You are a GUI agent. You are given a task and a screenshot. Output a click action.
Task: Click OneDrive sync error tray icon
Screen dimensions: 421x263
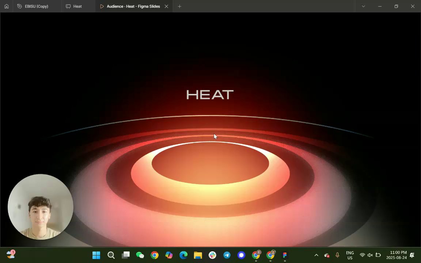[x=327, y=255]
